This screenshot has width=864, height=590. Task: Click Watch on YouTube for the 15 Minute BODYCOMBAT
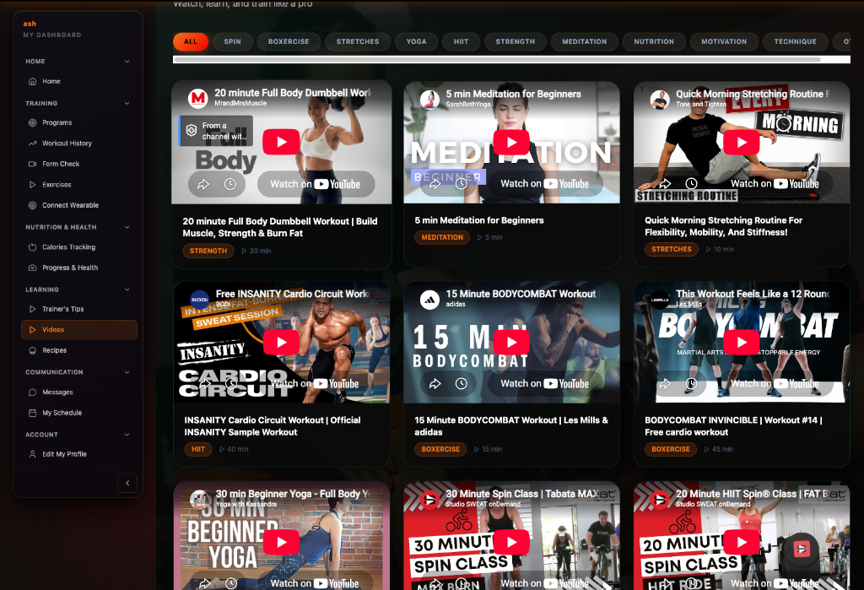pyautogui.click(x=545, y=383)
